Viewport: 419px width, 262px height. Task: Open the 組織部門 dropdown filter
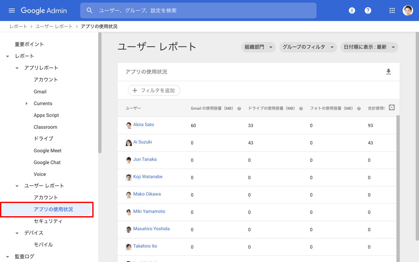click(258, 47)
